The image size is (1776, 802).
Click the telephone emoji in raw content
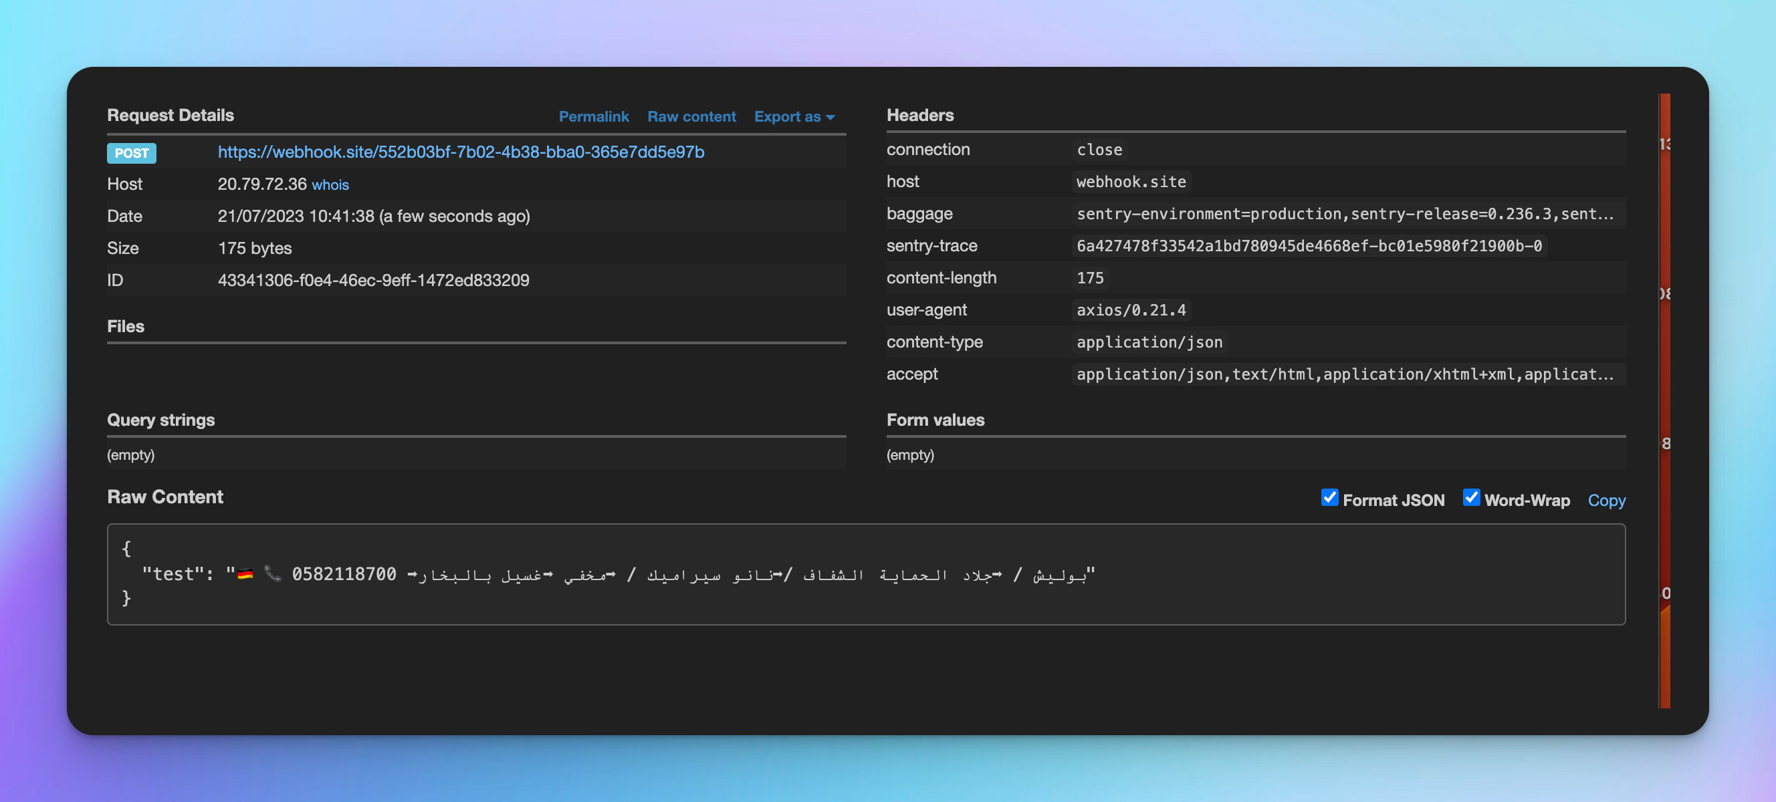[x=273, y=573]
